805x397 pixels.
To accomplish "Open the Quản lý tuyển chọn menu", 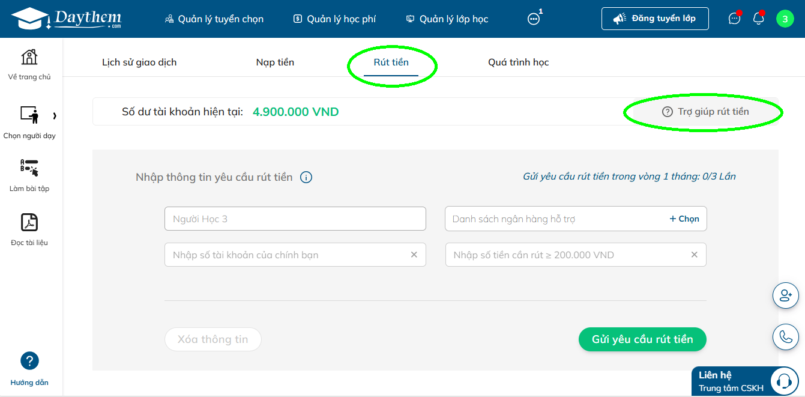I will (214, 19).
